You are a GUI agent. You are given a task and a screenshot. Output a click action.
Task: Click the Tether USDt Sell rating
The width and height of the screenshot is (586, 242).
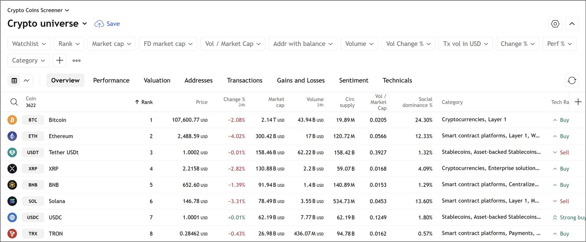[x=561, y=152]
